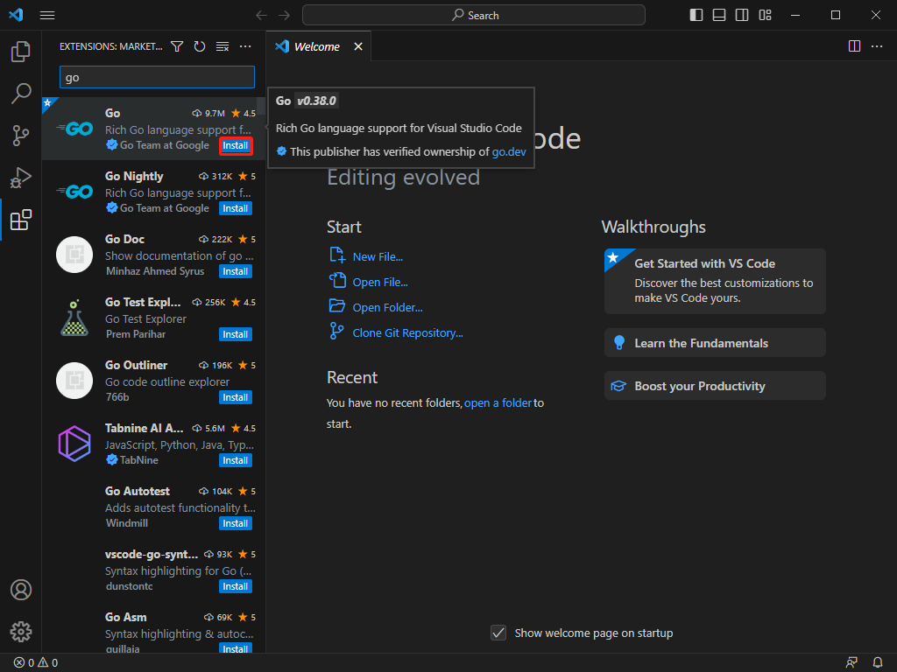Click the dunstontc publisher name
This screenshot has width=897, height=672.
130,586
